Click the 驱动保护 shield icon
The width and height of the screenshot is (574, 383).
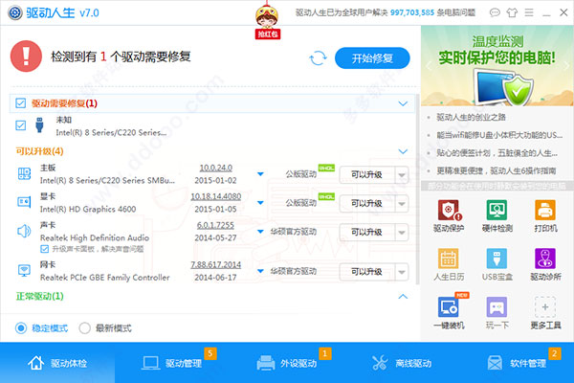coord(449,210)
